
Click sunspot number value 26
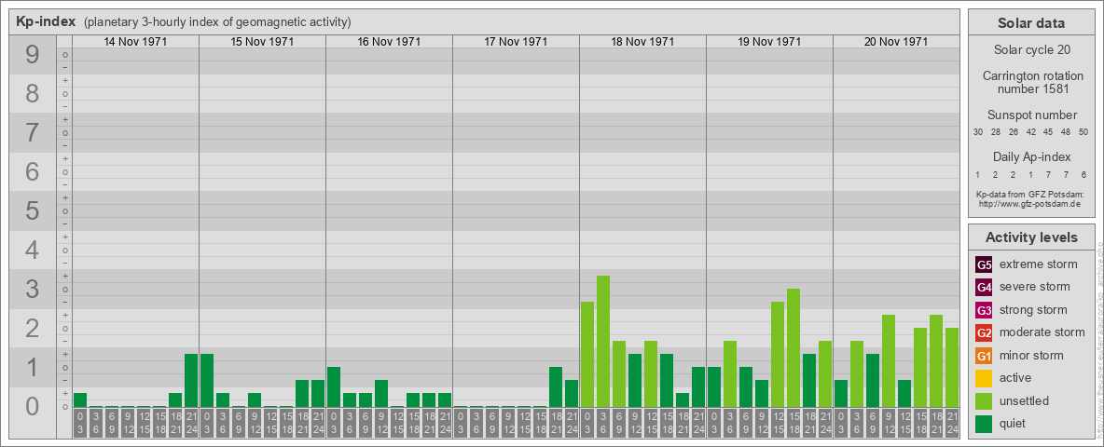point(1014,132)
